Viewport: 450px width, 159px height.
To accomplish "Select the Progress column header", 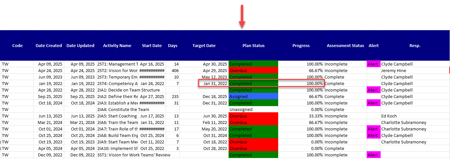I will pos(301,46).
